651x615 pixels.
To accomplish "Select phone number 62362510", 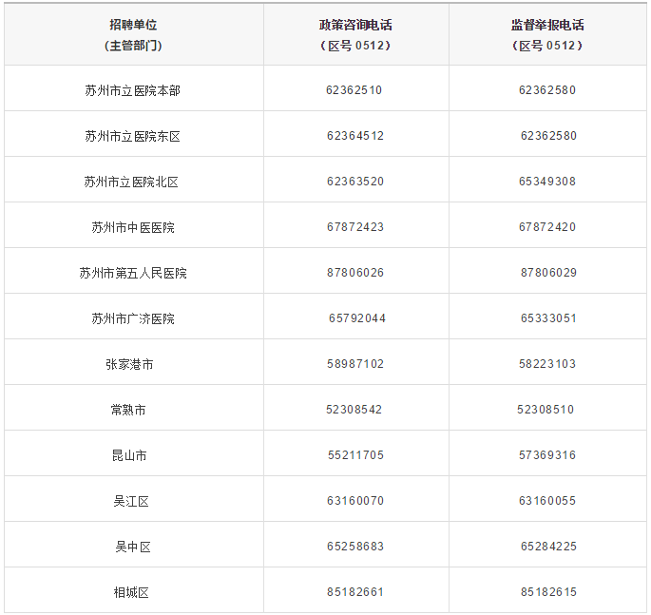I will point(354,90).
